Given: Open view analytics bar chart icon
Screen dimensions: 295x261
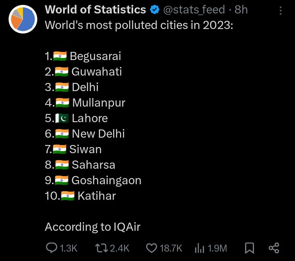Looking at the screenshot, I should (x=200, y=248).
